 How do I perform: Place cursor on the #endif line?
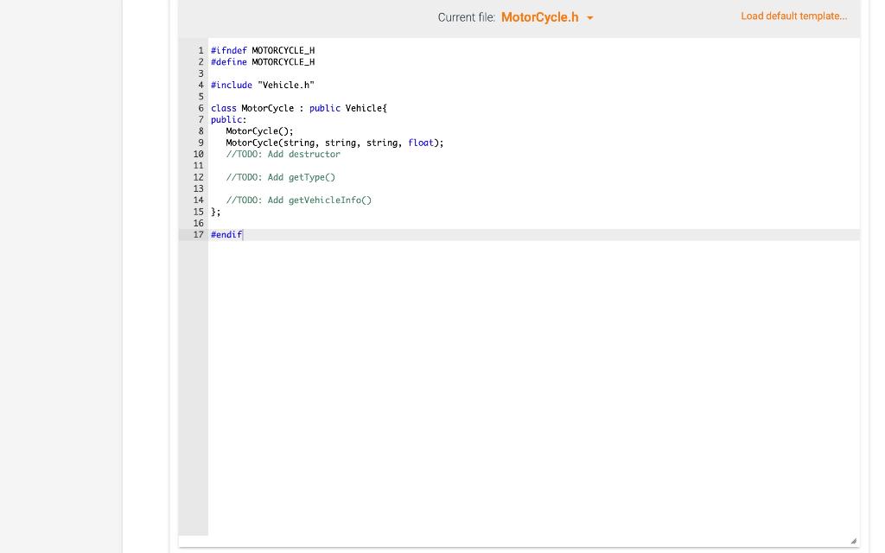click(x=226, y=234)
